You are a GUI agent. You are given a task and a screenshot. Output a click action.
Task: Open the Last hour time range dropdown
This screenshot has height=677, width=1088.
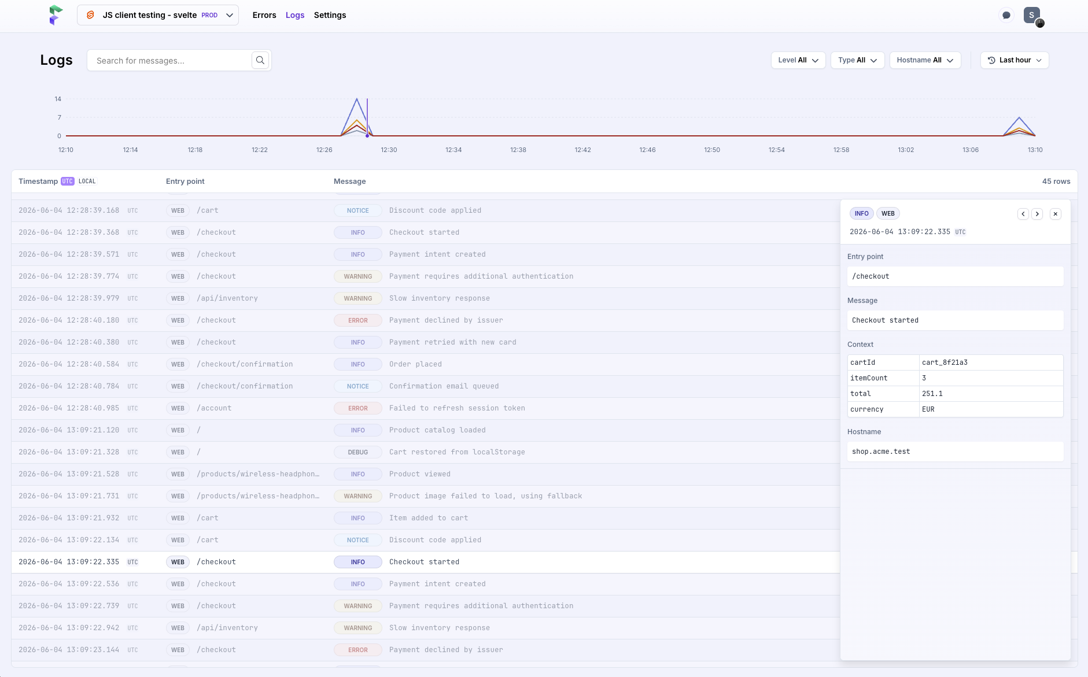(x=1015, y=60)
